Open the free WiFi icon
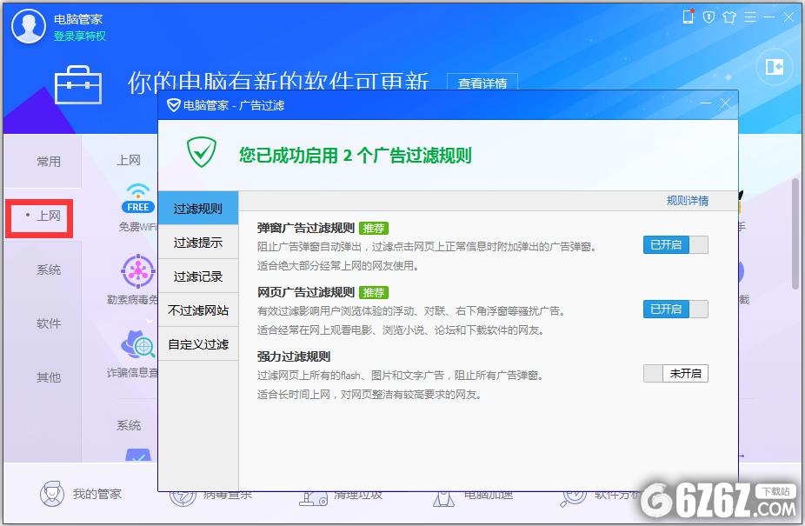The image size is (805, 526). (x=138, y=199)
